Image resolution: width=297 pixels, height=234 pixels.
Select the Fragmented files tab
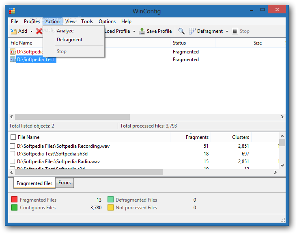34,183
